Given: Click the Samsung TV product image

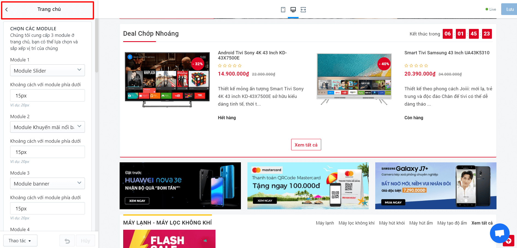Looking at the screenshot, I should 354,79.
